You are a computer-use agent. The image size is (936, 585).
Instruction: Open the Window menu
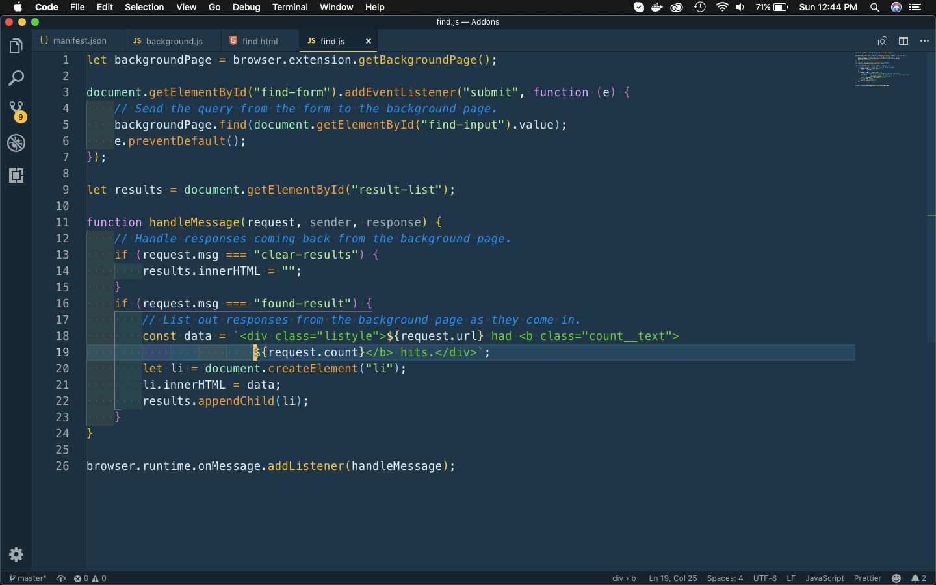click(336, 7)
